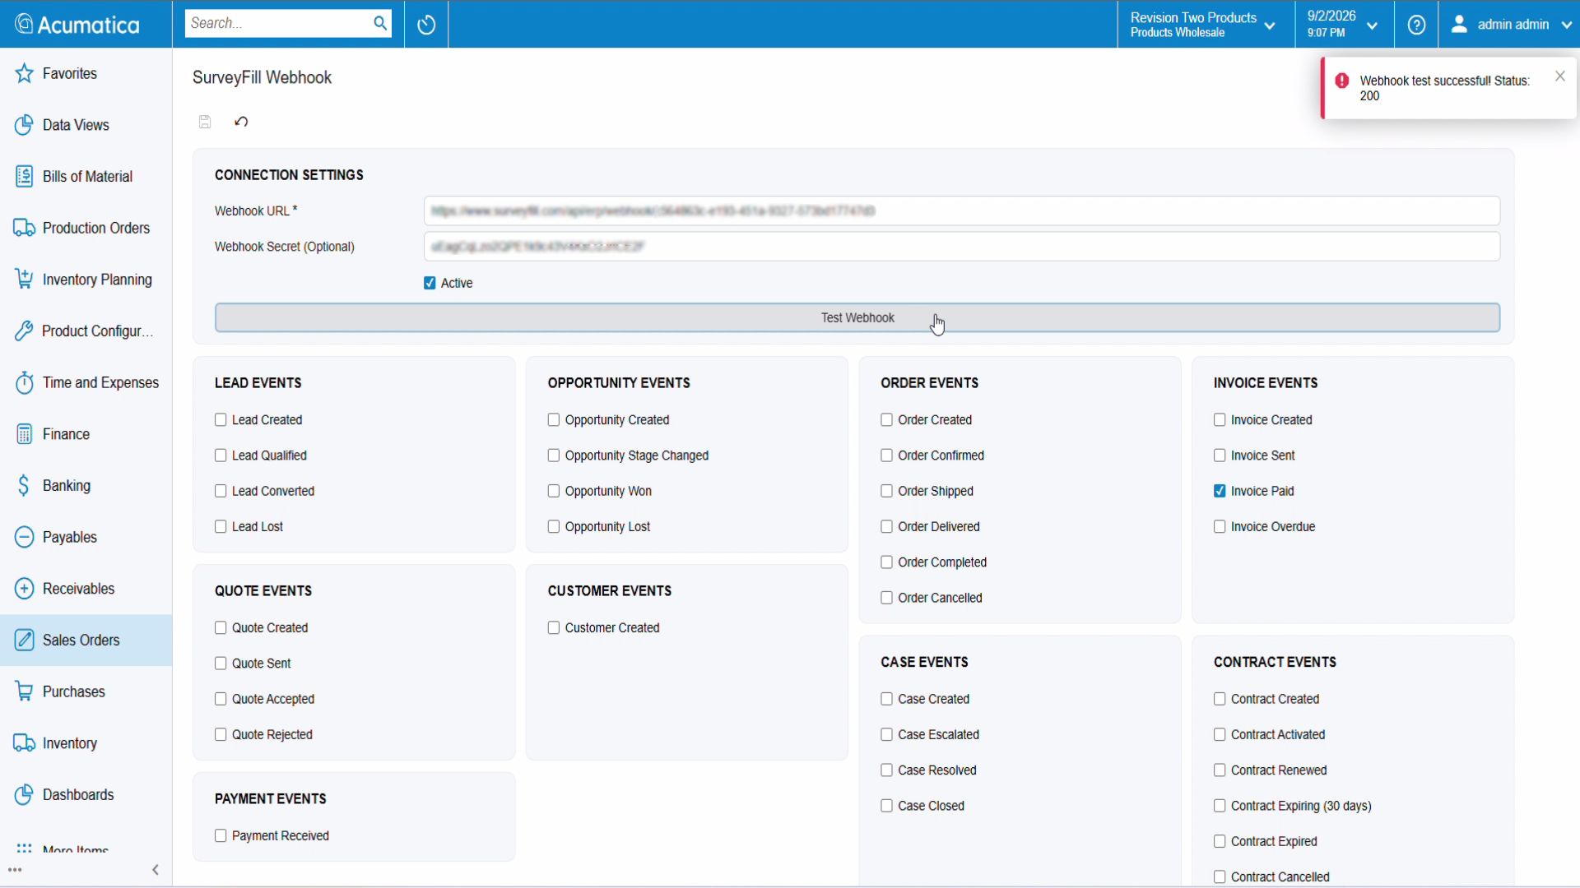Open Data Views pie icon

tap(25, 125)
